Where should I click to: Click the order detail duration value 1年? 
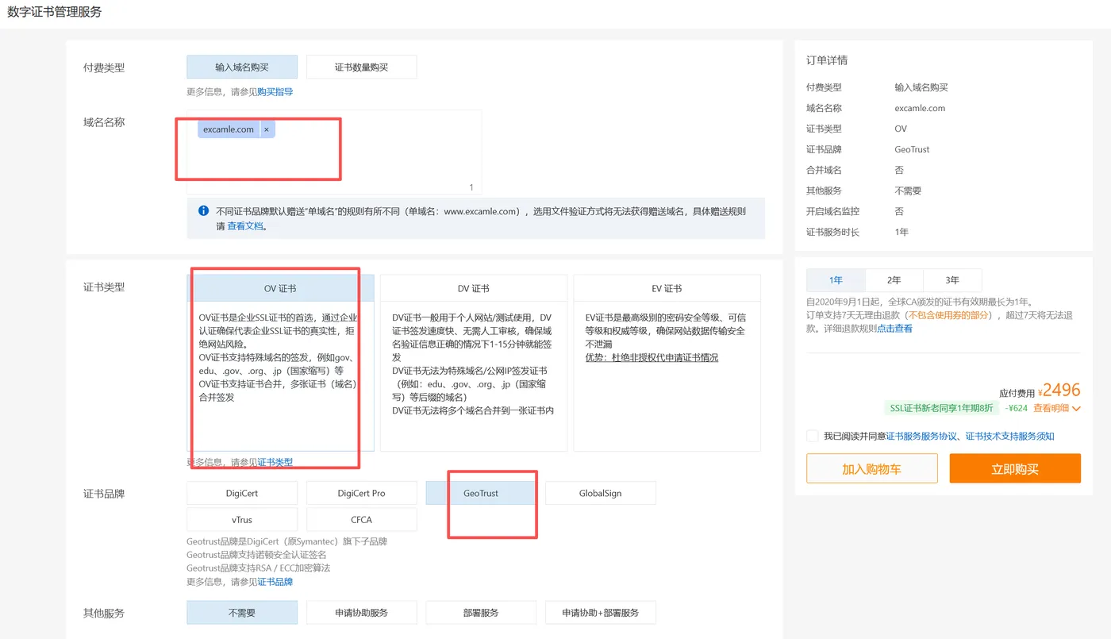pyautogui.click(x=901, y=232)
